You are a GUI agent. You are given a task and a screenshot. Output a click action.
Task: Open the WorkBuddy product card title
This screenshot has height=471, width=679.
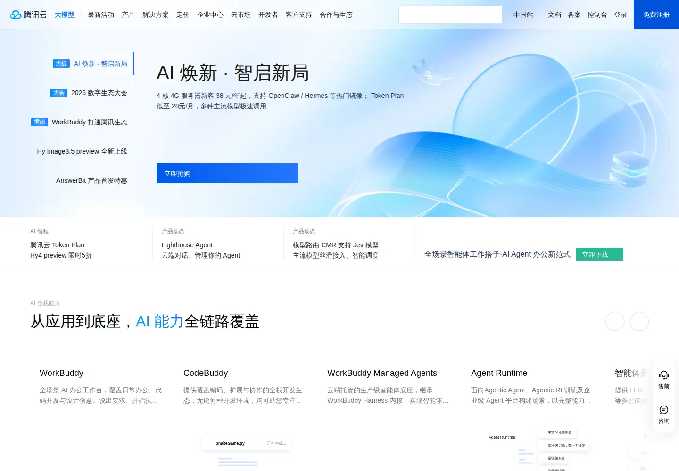click(61, 373)
